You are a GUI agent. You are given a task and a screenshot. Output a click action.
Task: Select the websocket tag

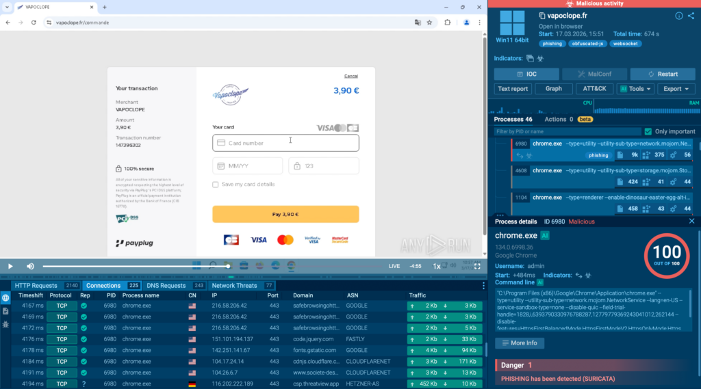click(625, 44)
